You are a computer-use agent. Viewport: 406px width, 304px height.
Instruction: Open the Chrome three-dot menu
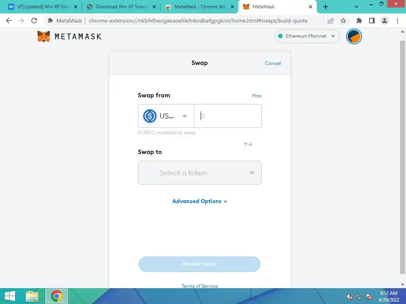397,21
